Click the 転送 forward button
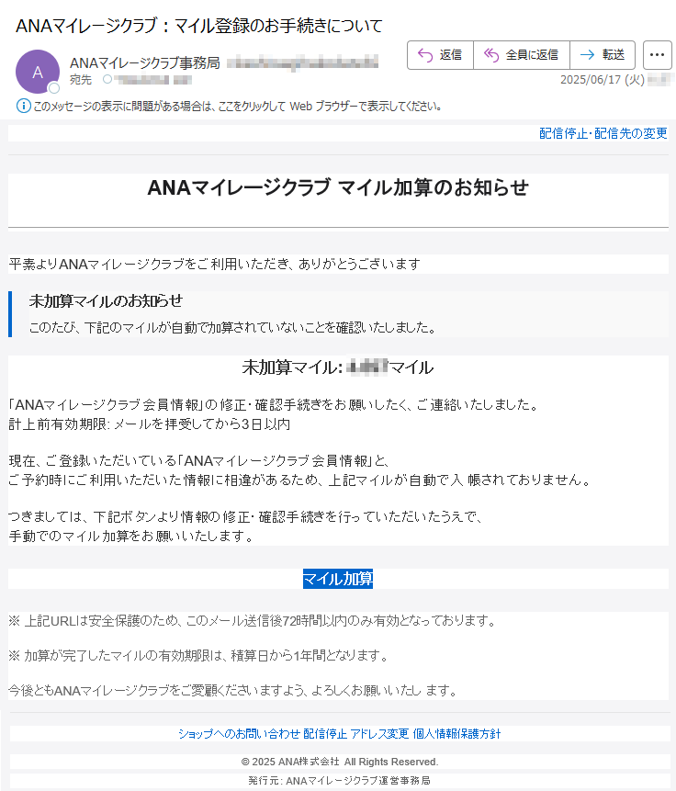Viewport: 676px width, 791px height. (603, 55)
